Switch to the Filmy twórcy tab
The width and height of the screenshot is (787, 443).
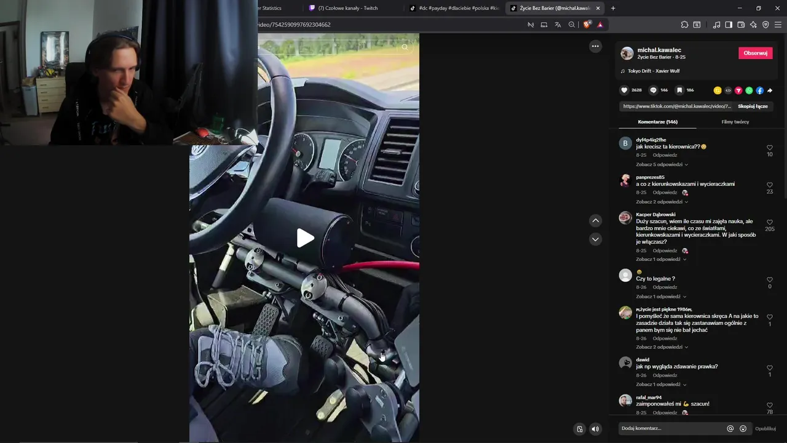coord(735,122)
